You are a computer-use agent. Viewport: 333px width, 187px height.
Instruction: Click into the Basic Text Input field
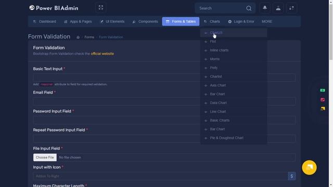click(164, 77)
